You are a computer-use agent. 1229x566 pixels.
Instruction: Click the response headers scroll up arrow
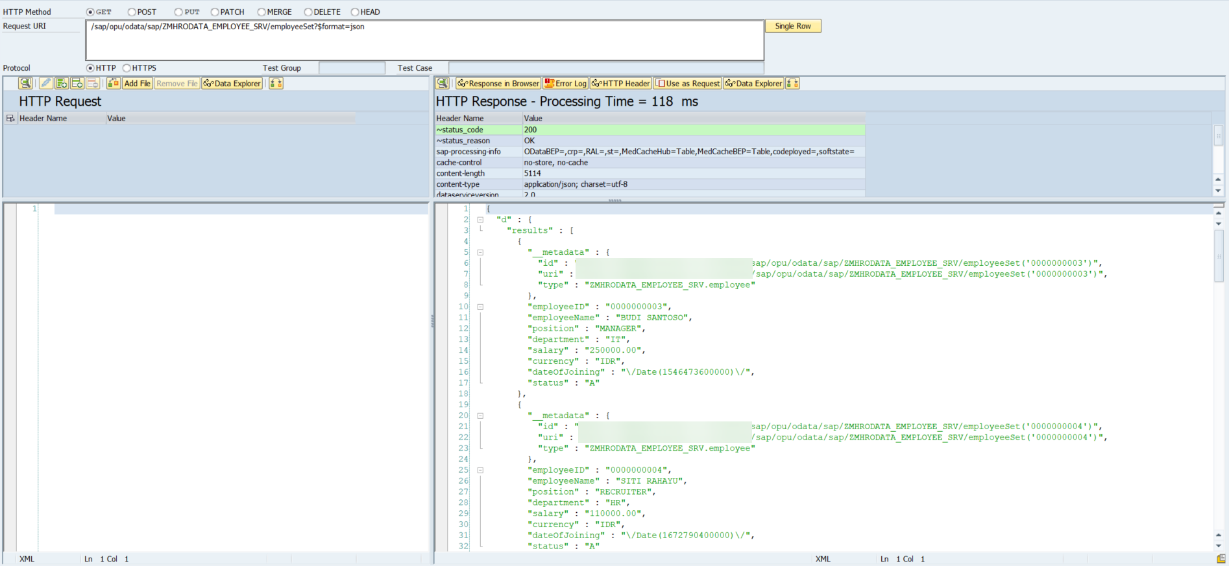1218,180
